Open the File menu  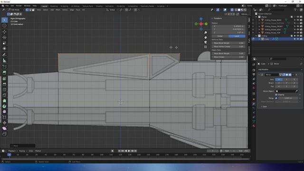7,6
